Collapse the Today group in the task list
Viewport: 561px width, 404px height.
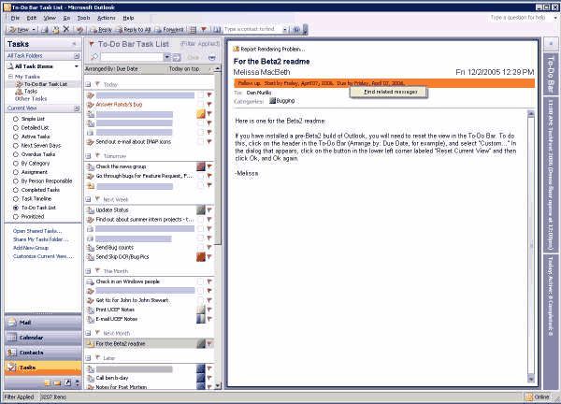click(x=88, y=85)
